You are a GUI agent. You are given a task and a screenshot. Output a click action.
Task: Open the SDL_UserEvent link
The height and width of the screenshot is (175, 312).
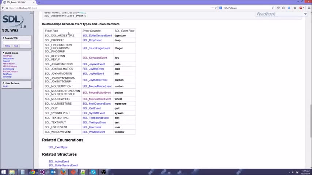point(92,127)
